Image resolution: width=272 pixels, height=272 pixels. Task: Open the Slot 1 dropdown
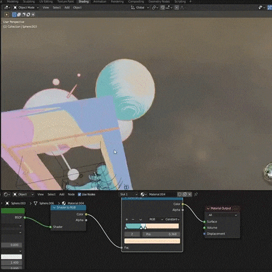tap(128, 194)
